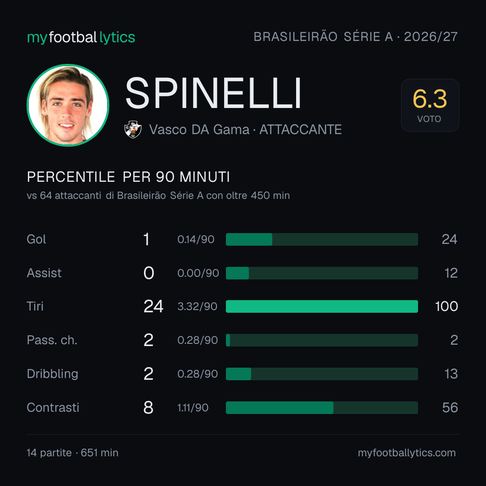Select the Vasco DA Gama Attaccante text
The image size is (486, 486).
pos(245,130)
